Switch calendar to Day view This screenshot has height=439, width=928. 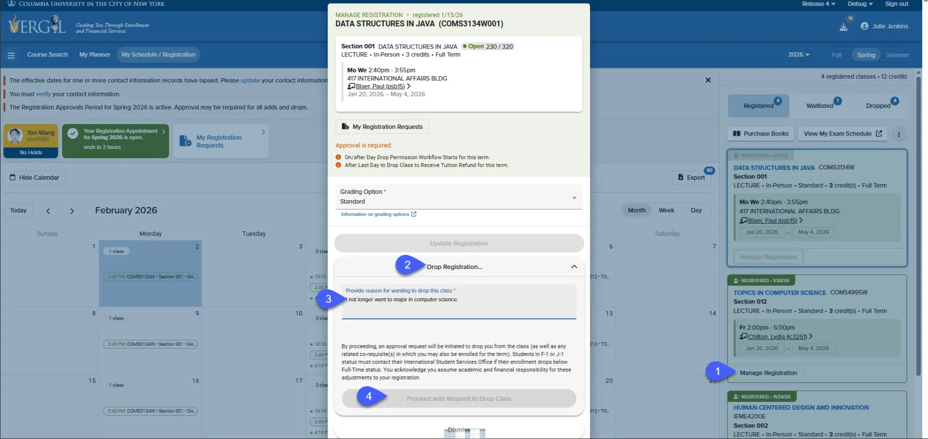(696, 211)
